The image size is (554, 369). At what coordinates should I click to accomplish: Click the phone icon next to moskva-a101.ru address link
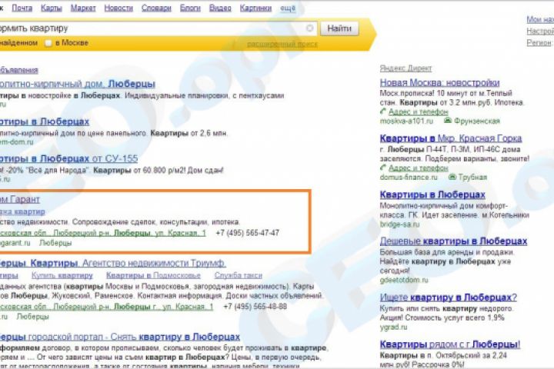pos(383,111)
